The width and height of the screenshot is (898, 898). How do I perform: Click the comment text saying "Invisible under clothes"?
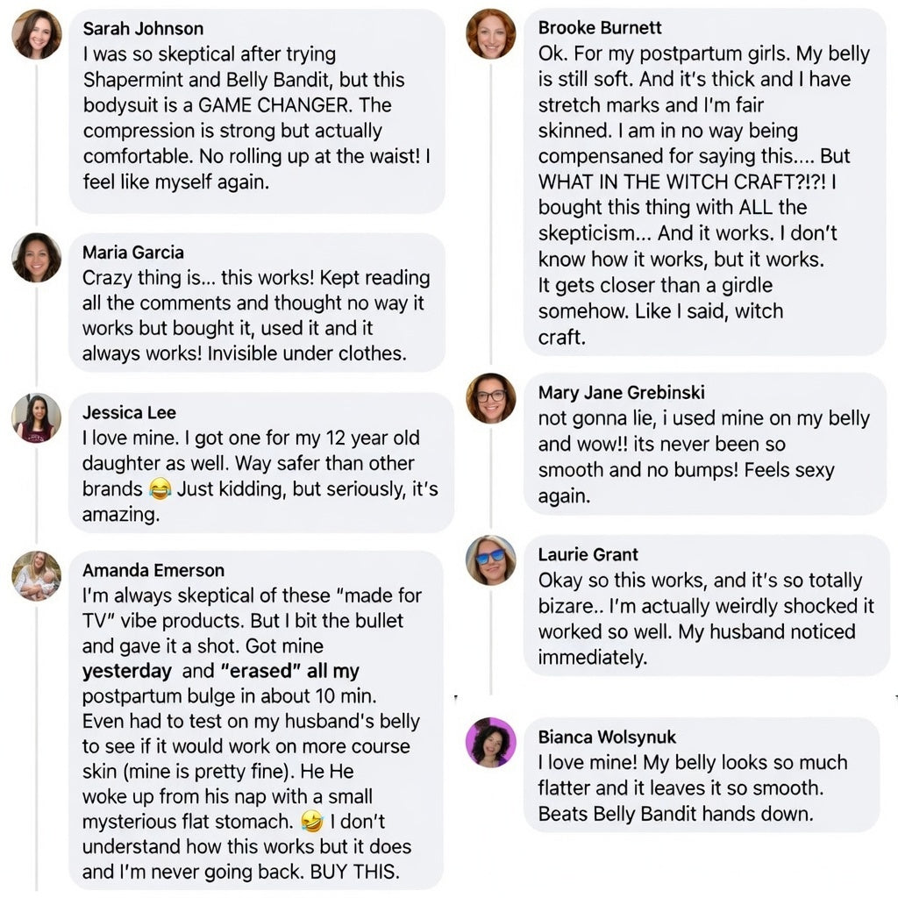pos(244,354)
